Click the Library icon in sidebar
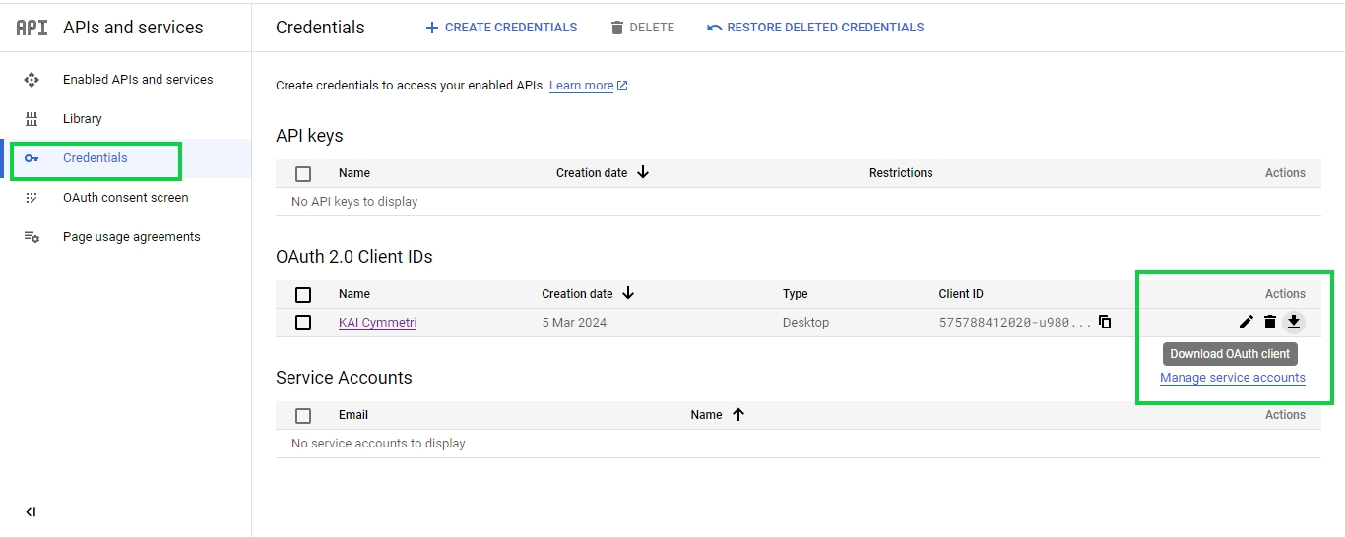The height and width of the screenshot is (537, 1345). 32,119
